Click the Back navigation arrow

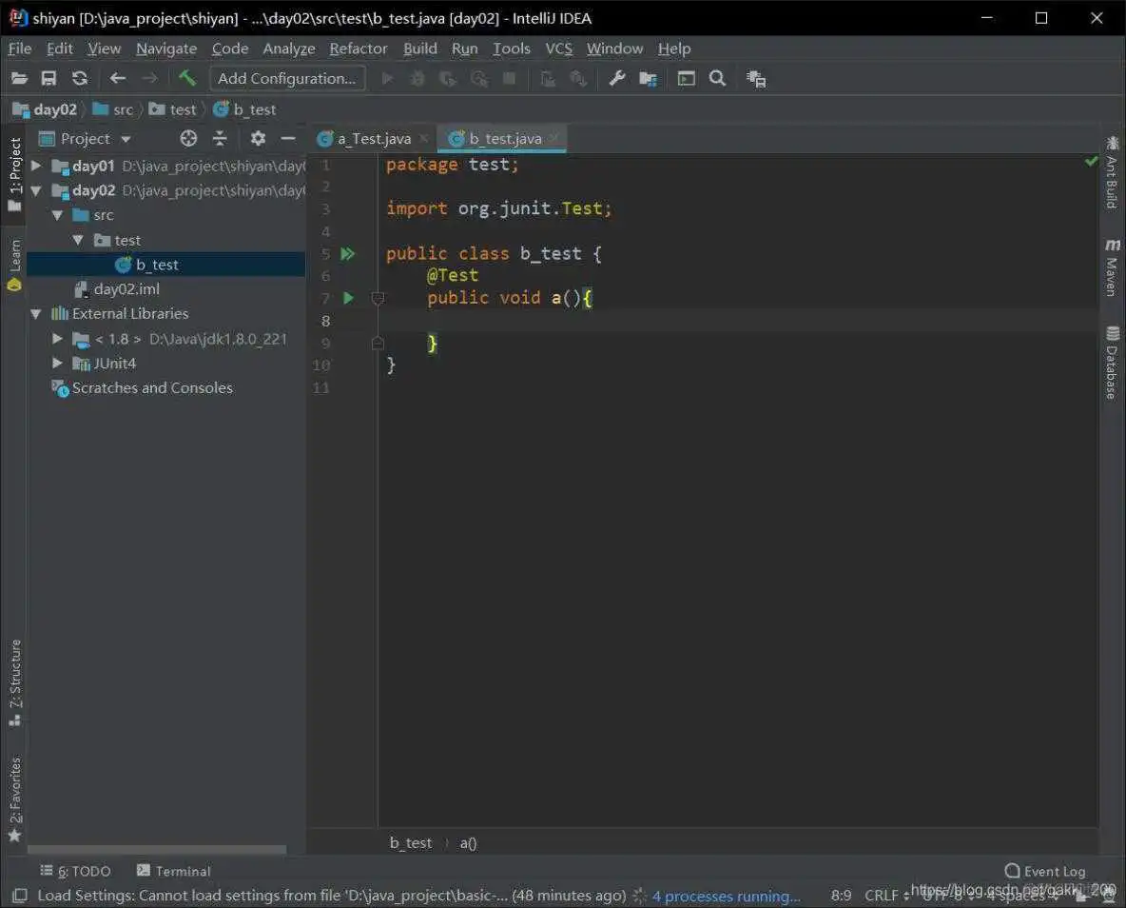pos(117,78)
